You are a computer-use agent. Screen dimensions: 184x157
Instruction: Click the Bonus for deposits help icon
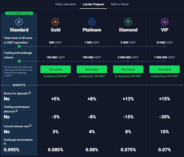pyautogui.click(x=30, y=93)
